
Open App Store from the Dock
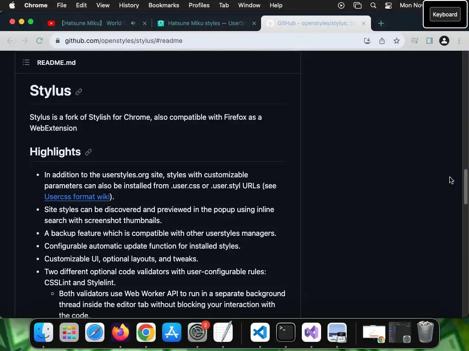172,332
